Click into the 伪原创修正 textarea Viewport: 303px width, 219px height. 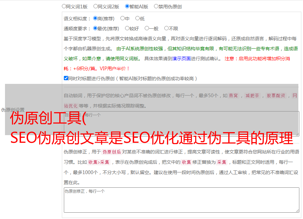(x=182, y=200)
